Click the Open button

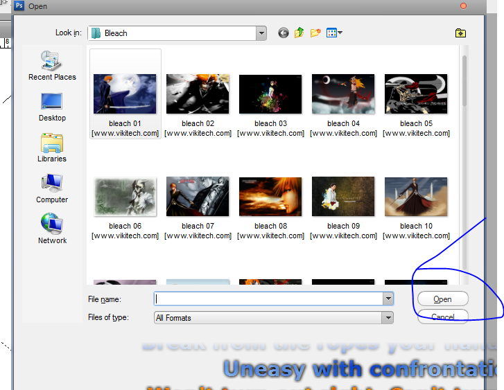[442, 299]
